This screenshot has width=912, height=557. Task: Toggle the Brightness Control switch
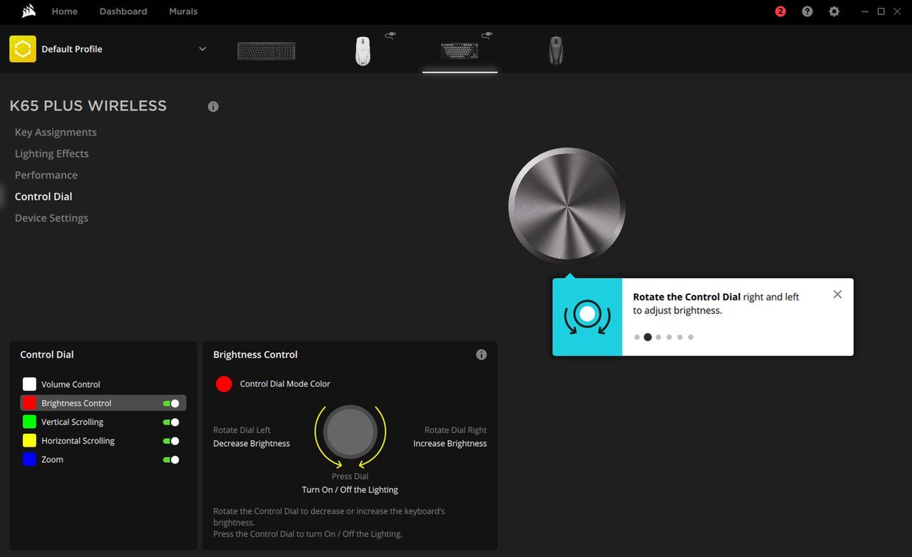click(x=171, y=403)
